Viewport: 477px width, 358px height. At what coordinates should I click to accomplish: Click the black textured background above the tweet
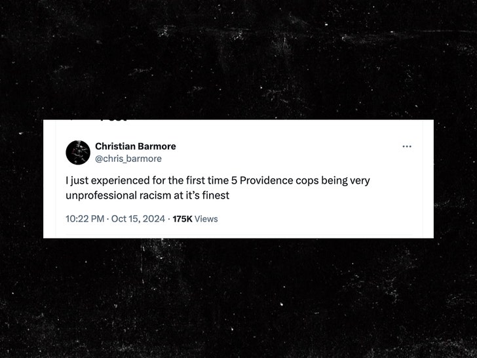click(238, 59)
